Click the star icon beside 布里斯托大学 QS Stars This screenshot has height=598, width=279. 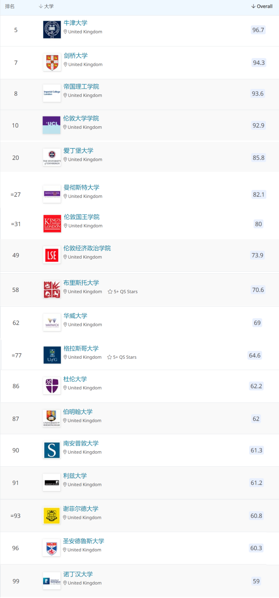pos(110,292)
